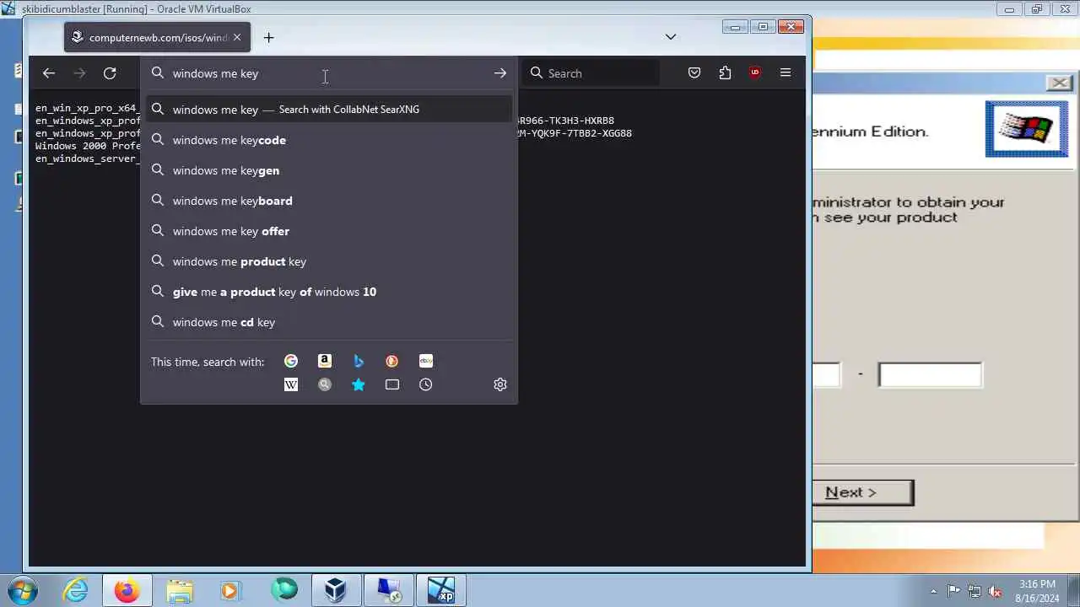Reload the current page
Image resolution: width=1080 pixels, height=607 pixels.
[110, 73]
